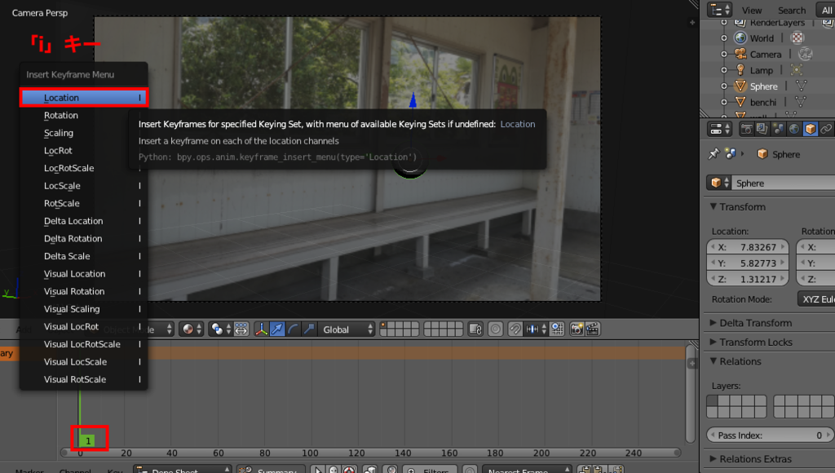The width and height of the screenshot is (835, 473).
Task: Open Constraints chain link tab
Action: tap(826, 129)
